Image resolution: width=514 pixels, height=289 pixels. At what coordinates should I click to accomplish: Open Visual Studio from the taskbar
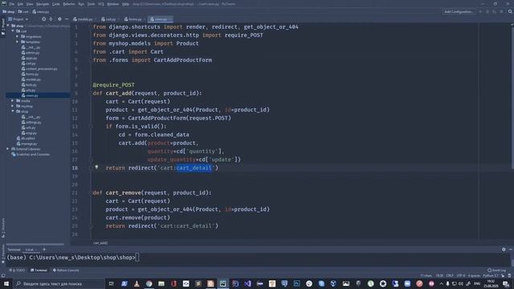(247, 283)
